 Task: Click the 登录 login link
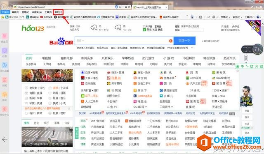[x=225, y=26]
